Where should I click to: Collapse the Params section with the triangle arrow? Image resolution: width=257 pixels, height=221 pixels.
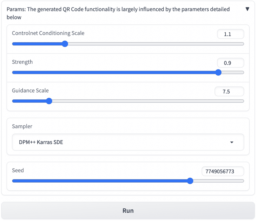pos(247,9)
